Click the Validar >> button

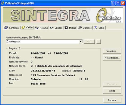tap(112, 84)
